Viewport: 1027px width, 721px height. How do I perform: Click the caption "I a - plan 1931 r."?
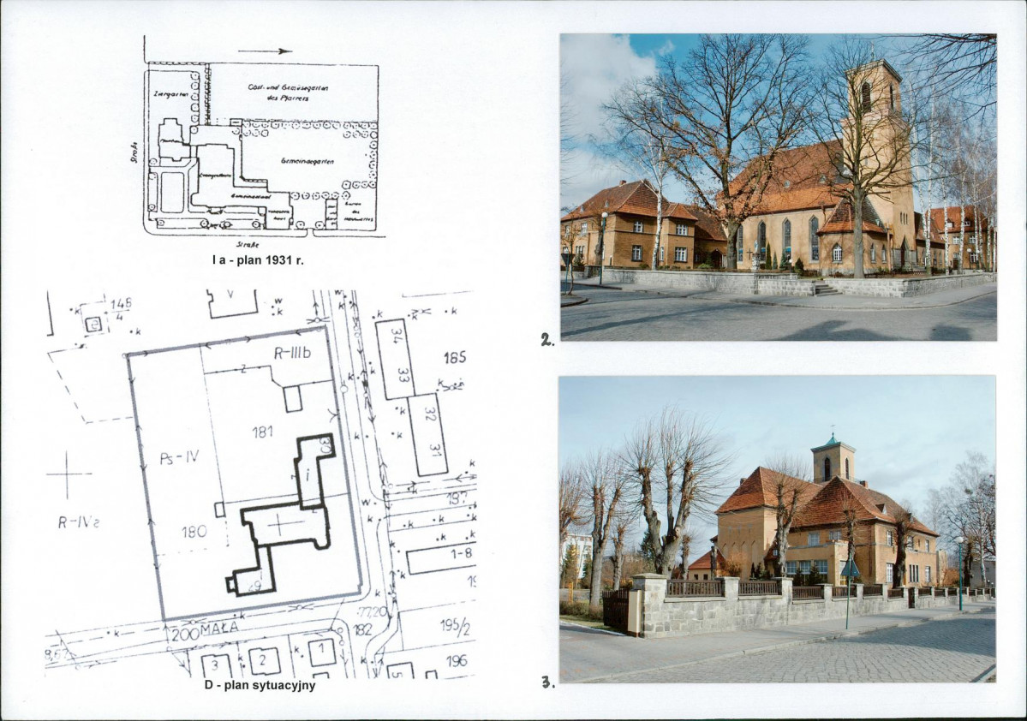click(258, 260)
